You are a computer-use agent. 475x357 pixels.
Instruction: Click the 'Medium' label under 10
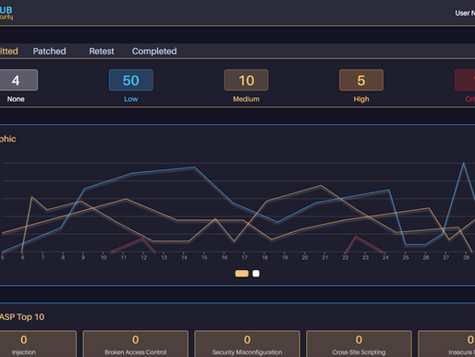point(246,99)
